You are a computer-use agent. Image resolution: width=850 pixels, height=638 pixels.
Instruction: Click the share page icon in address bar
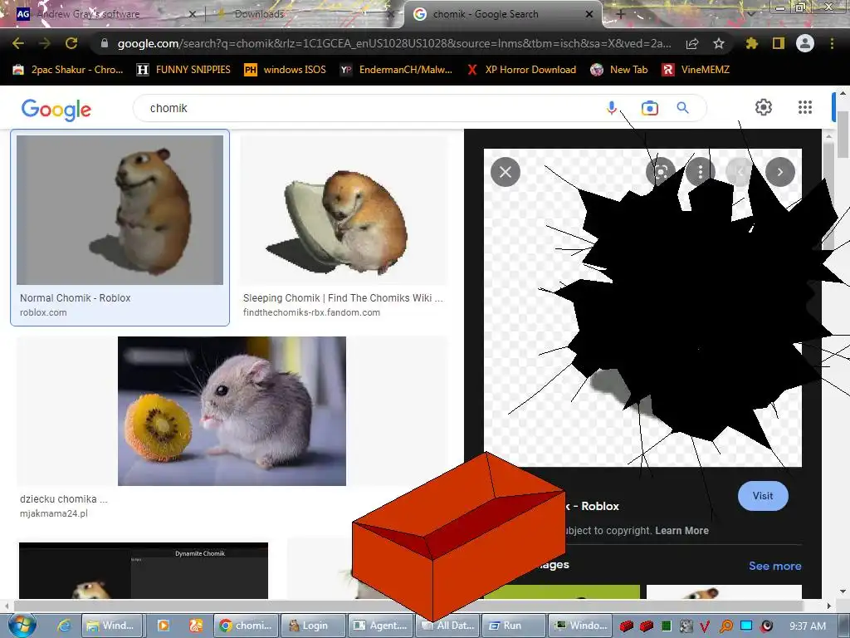pos(691,44)
